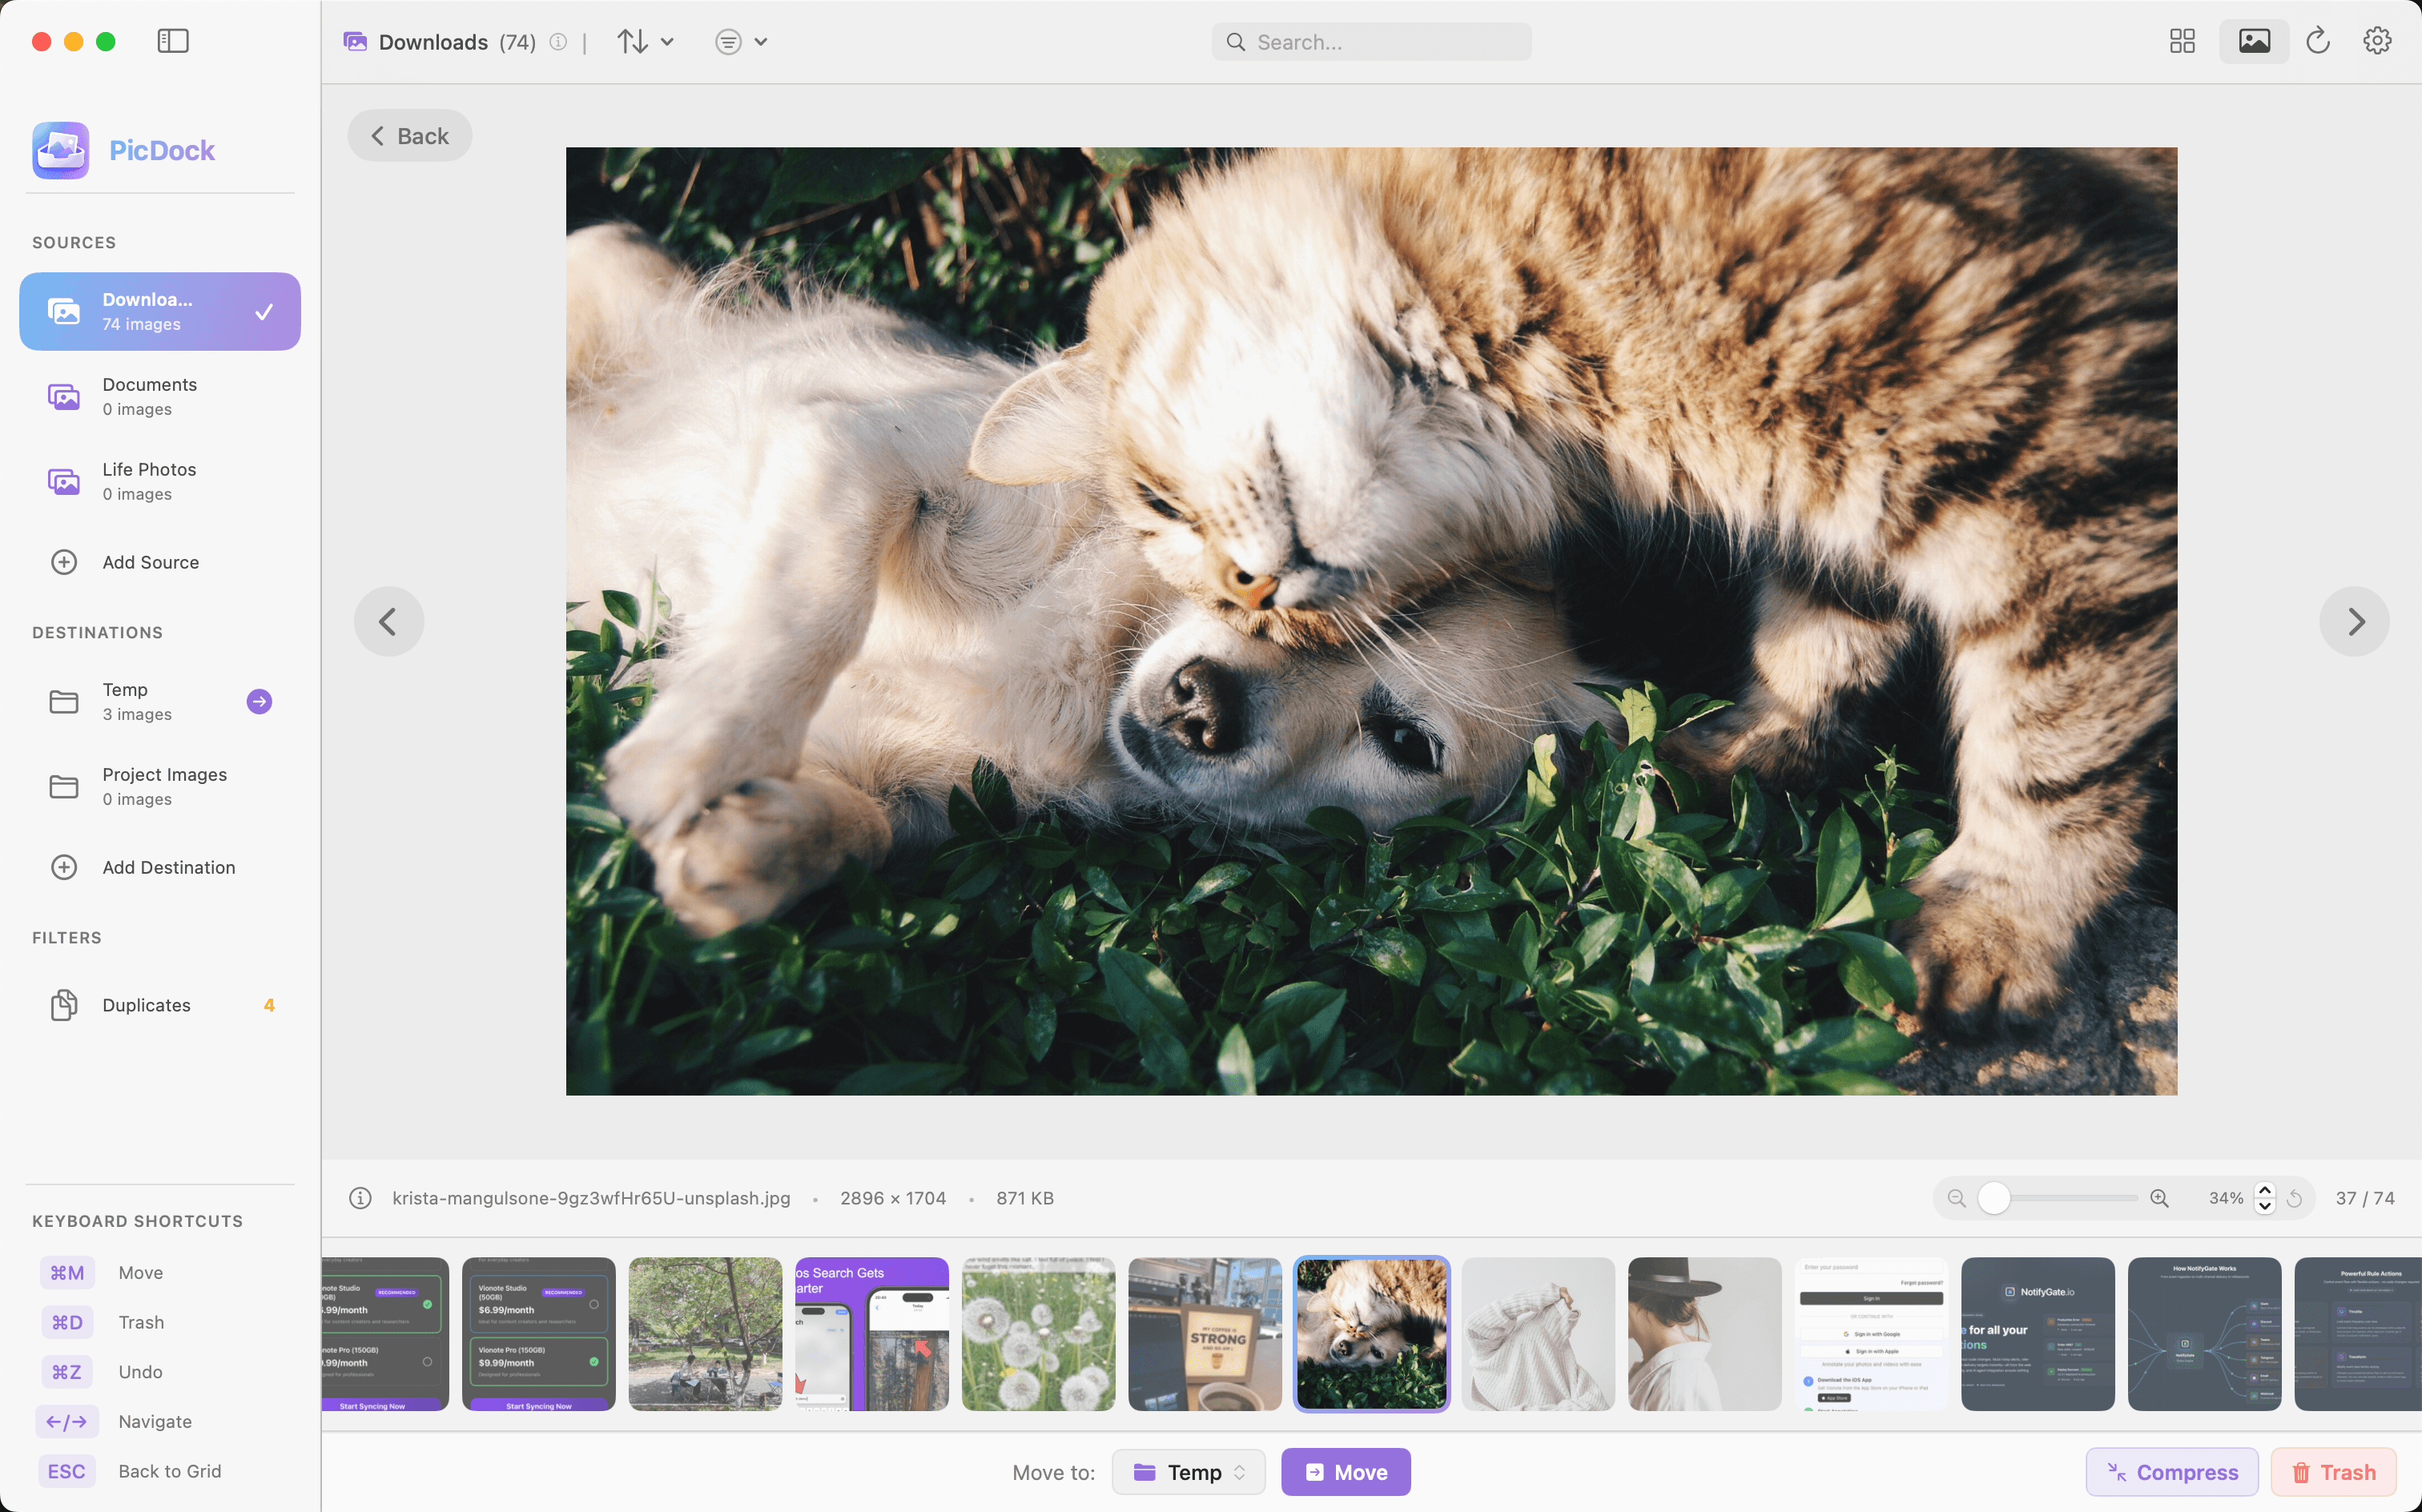Viewport: 2422px width, 1512px height.
Task: Click the Back button
Action: coord(410,136)
